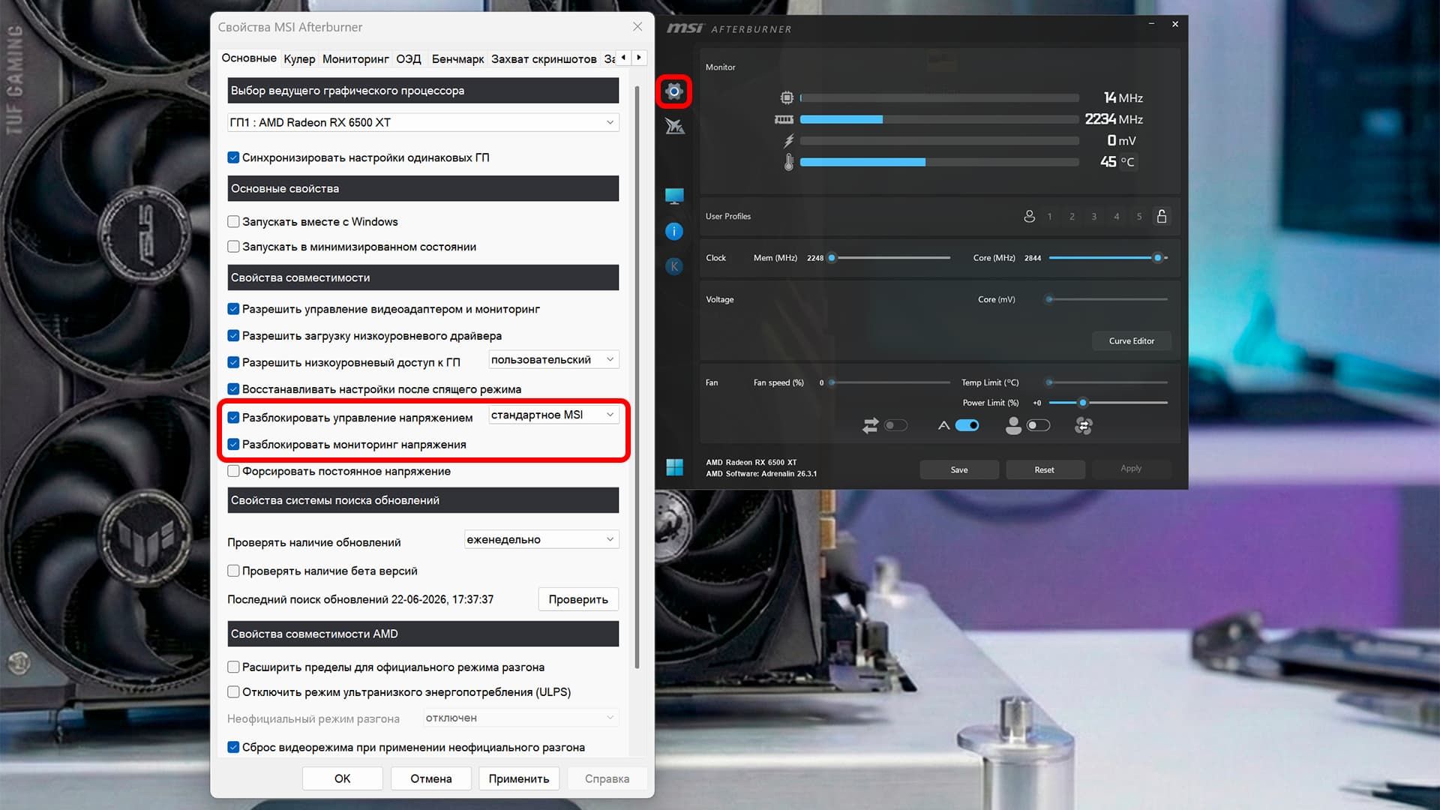Open Неофициальный режим разгона dropdown
This screenshot has width=1440, height=810.
[x=521, y=718]
